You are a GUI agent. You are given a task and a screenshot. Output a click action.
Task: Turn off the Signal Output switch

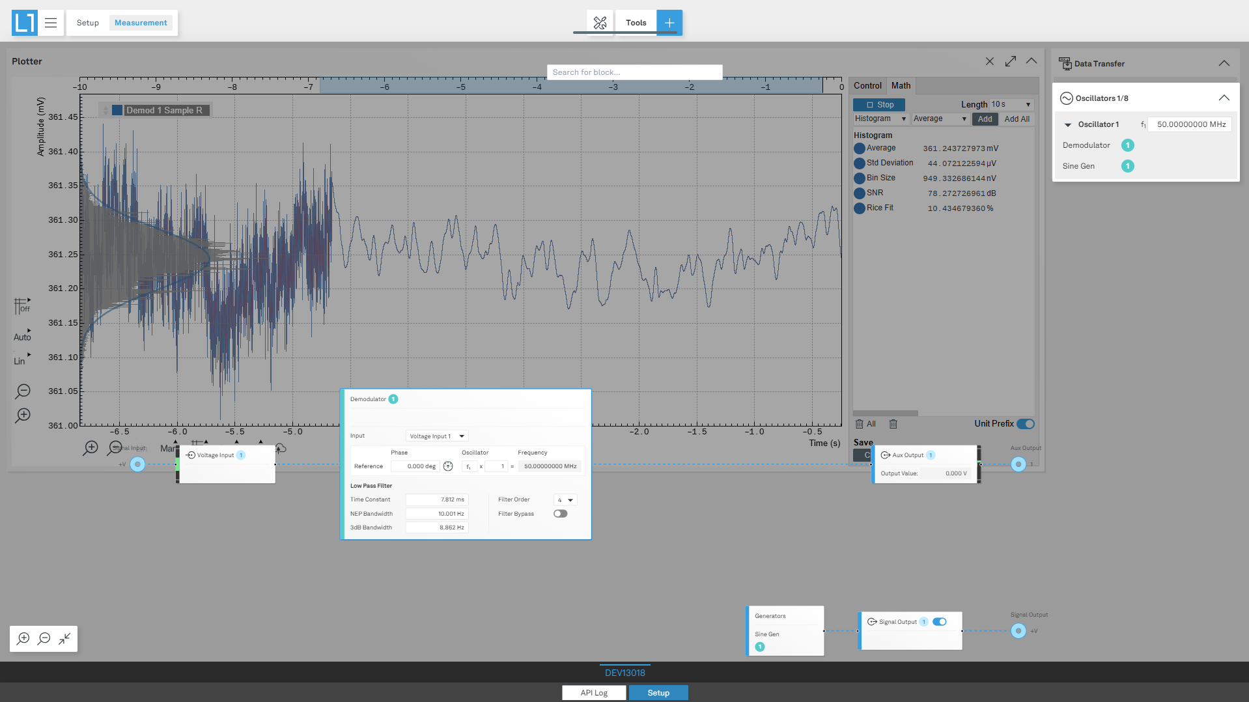[939, 622]
